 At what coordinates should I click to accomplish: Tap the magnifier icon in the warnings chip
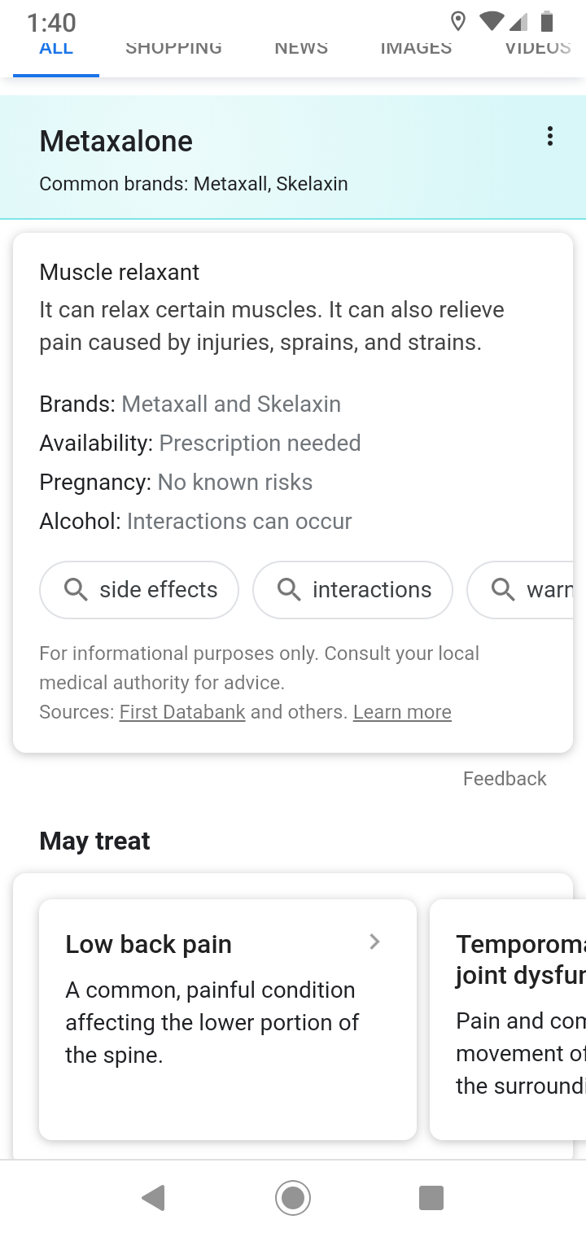tap(503, 589)
